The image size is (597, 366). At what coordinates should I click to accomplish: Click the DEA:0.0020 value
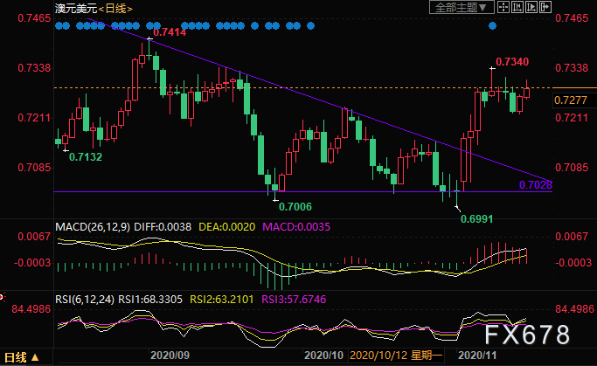coord(227,227)
